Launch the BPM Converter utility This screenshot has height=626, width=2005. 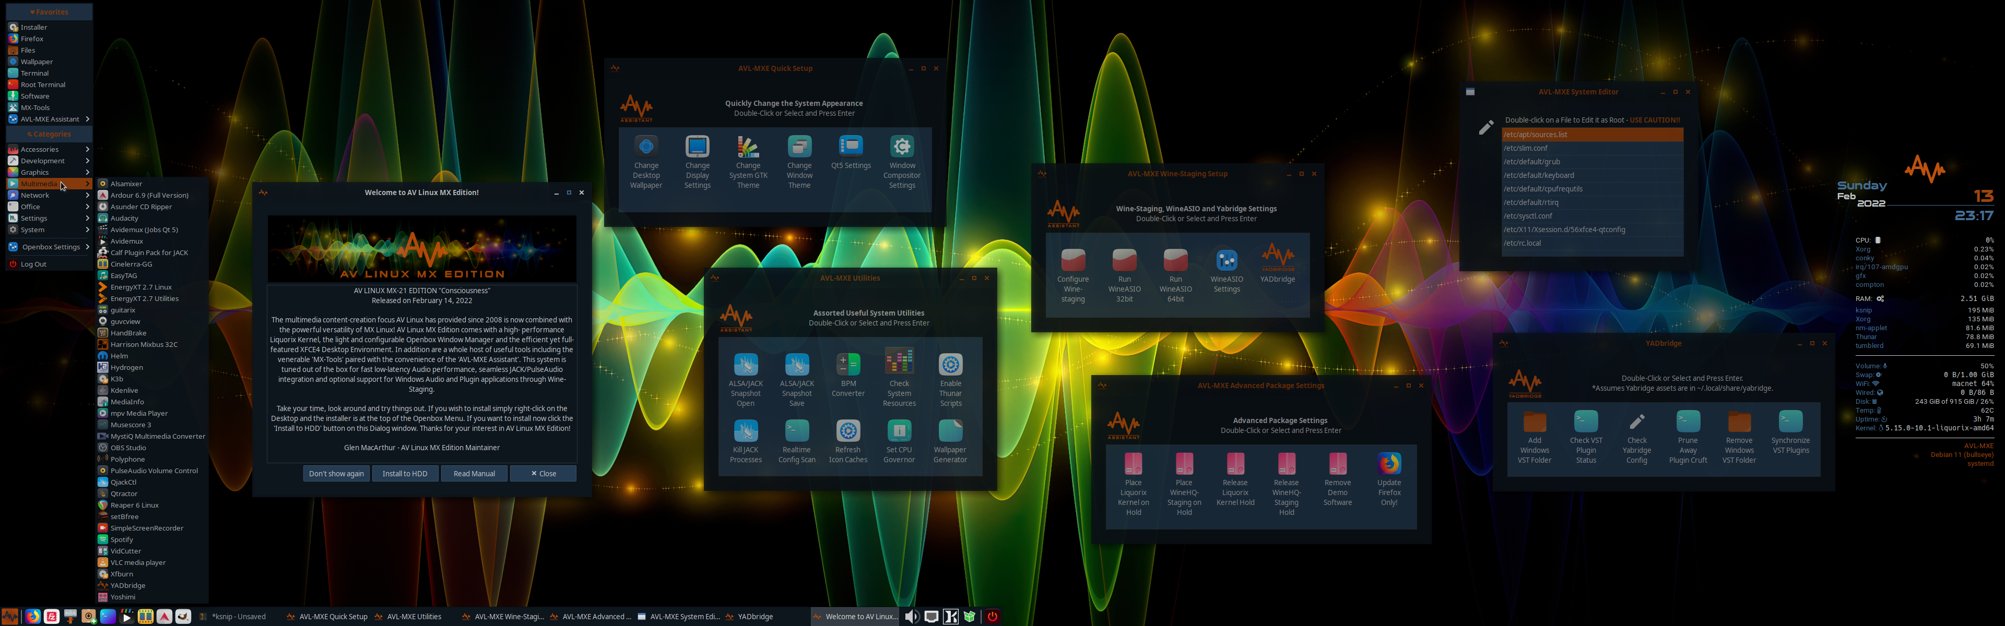847,375
